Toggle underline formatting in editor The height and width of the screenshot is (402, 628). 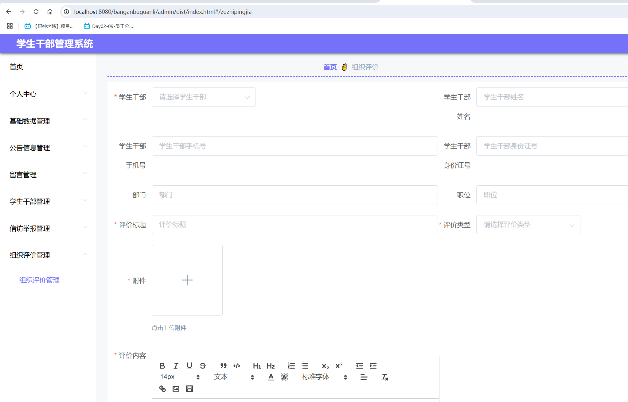(x=189, y=366)
